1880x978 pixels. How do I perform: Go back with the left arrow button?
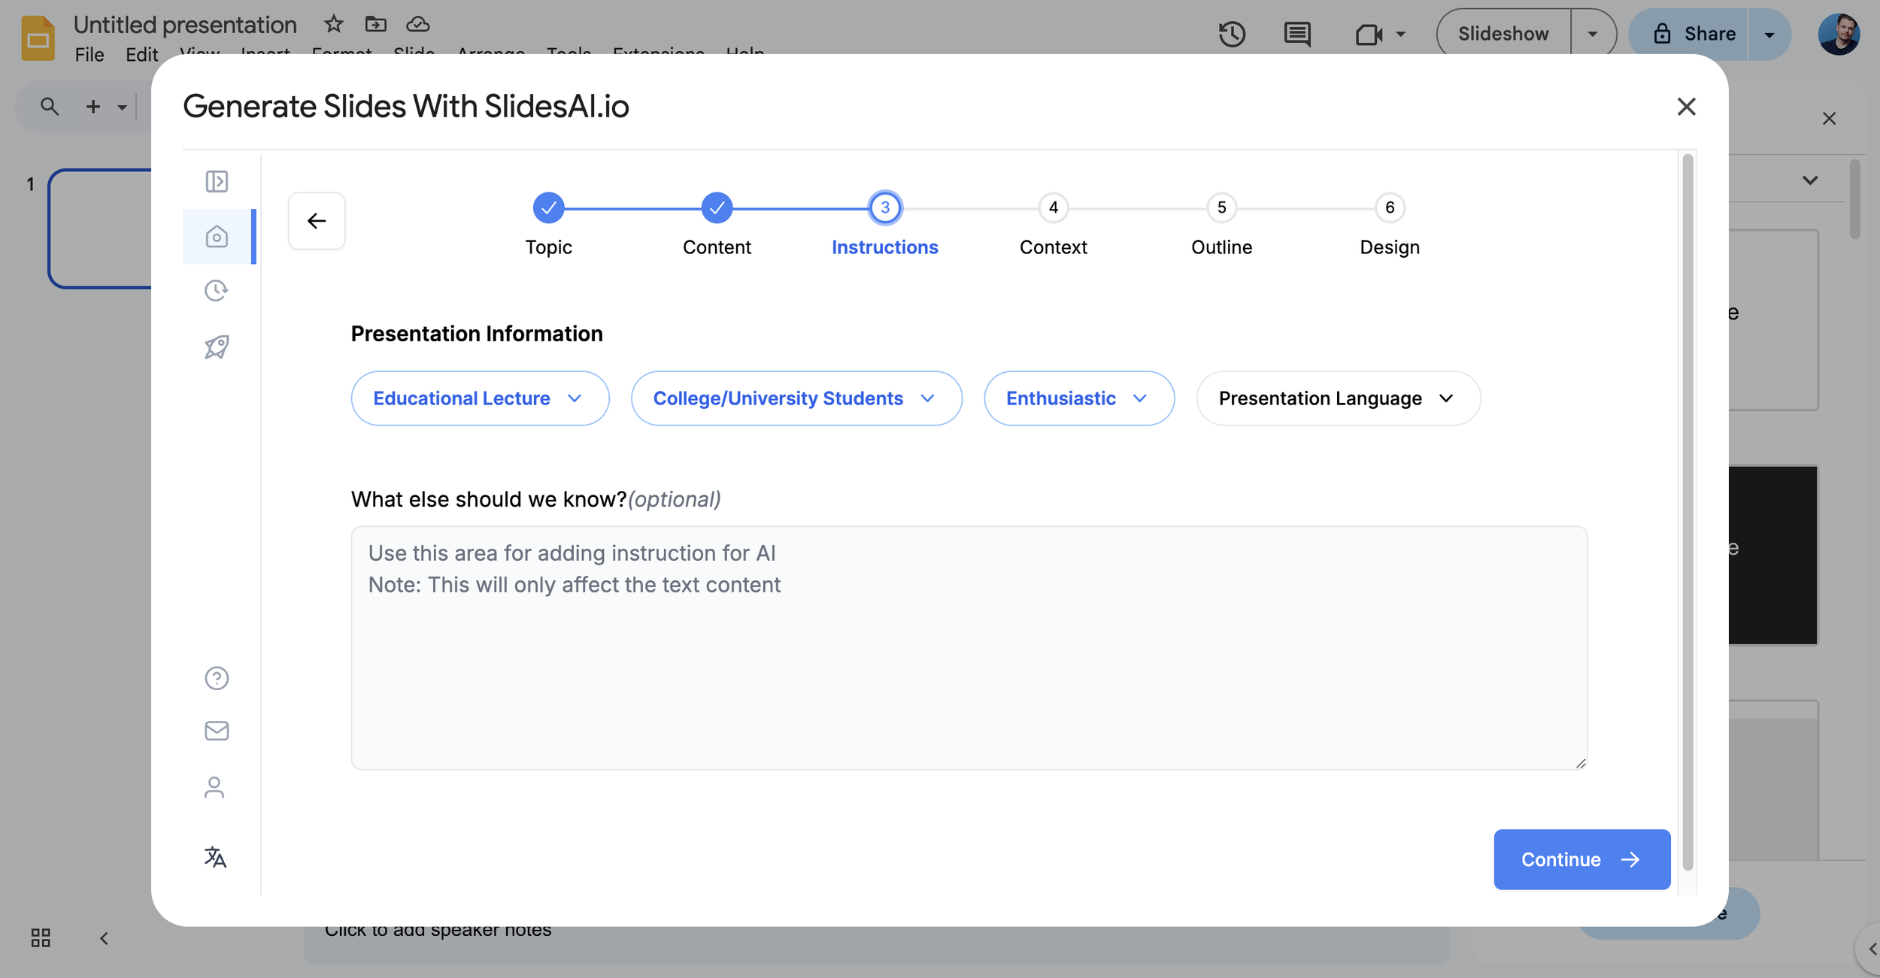(317, 221)
